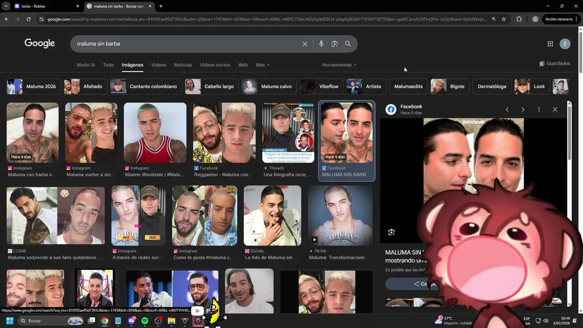
Task: Filter by Cabello largo chip
Action: (211, 87)
